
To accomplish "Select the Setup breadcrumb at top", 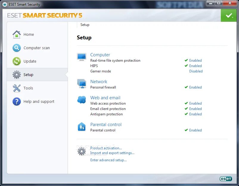I will pyautogui.click(x=85, y=25).
